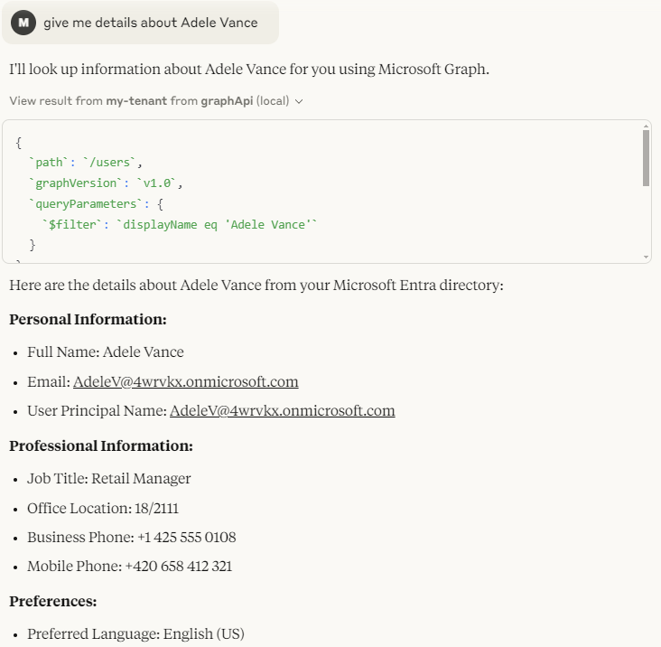Click the Business Phone number line

132,537
